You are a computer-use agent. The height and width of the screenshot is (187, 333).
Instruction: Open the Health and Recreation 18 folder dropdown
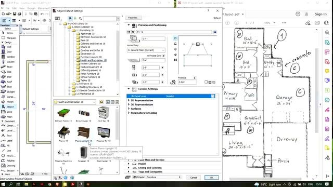(75, 102)
